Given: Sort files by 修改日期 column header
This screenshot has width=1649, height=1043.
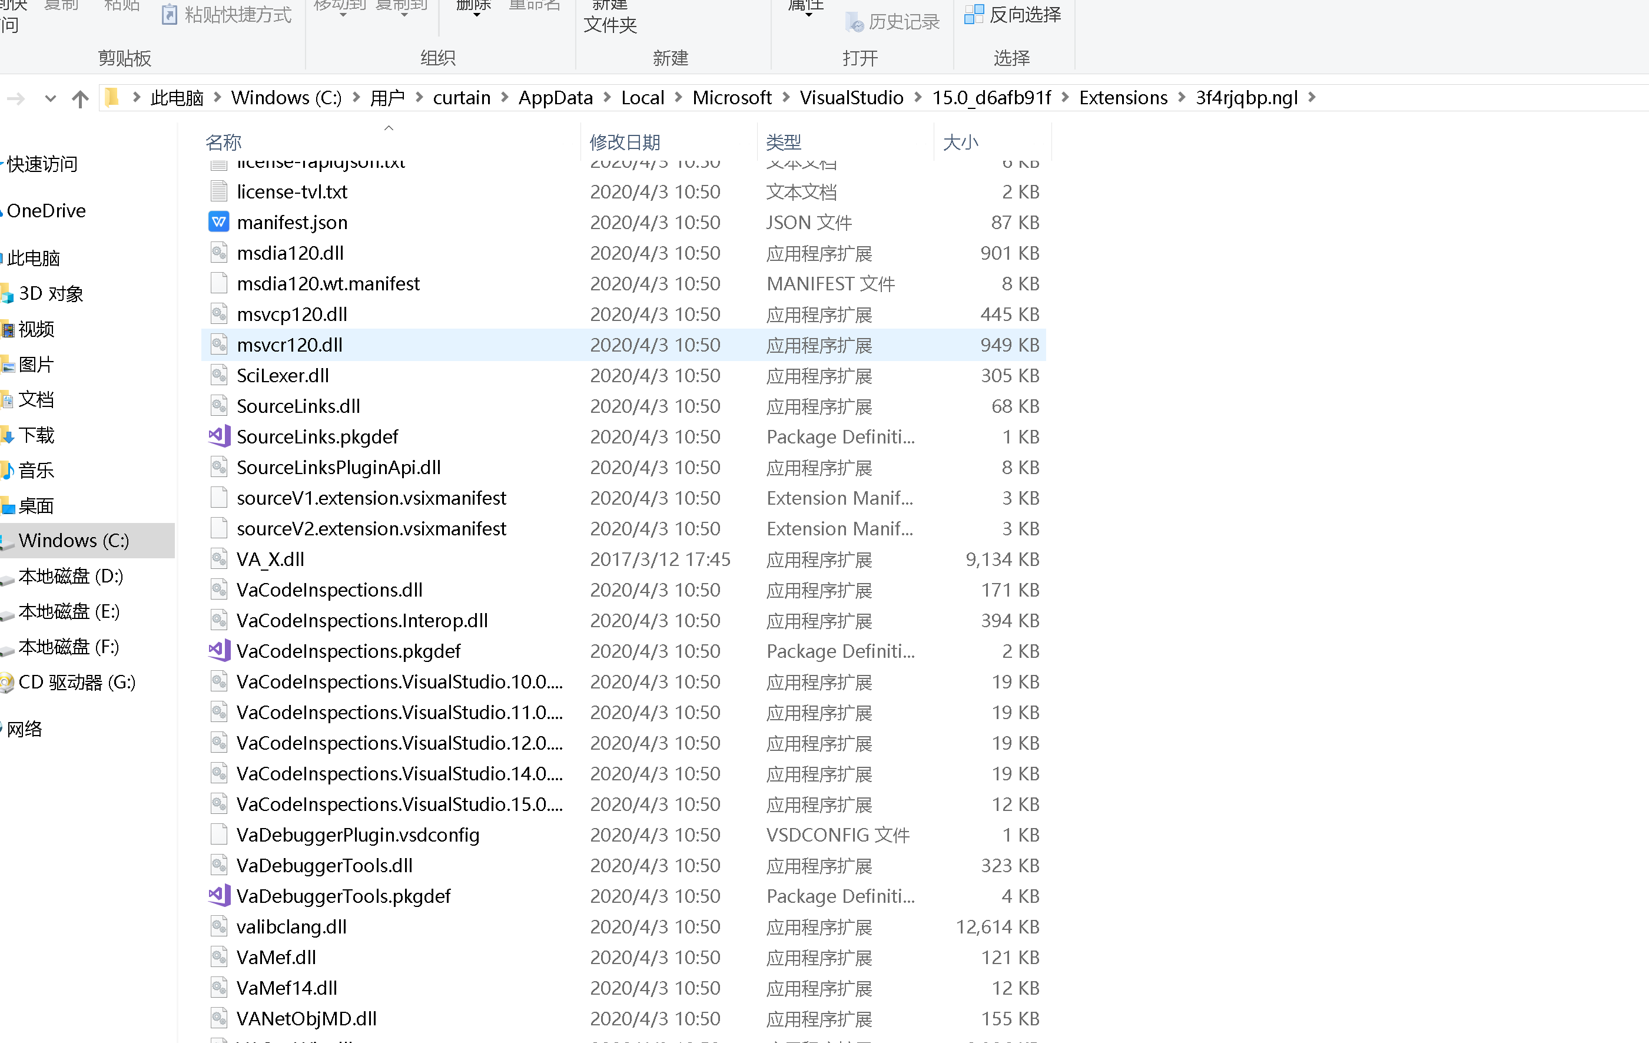Looking at the screenshot, I should pos(625,143).
